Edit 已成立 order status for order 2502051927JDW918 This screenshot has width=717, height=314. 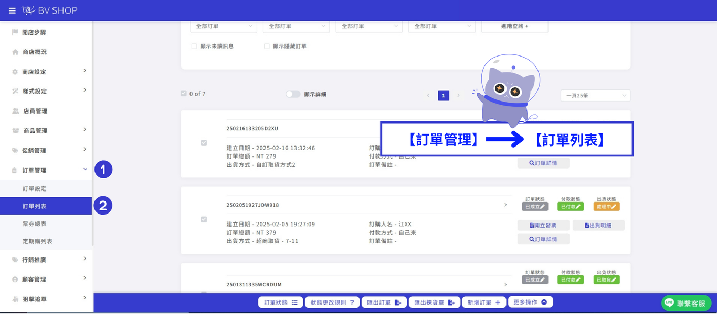coord(535,207)
